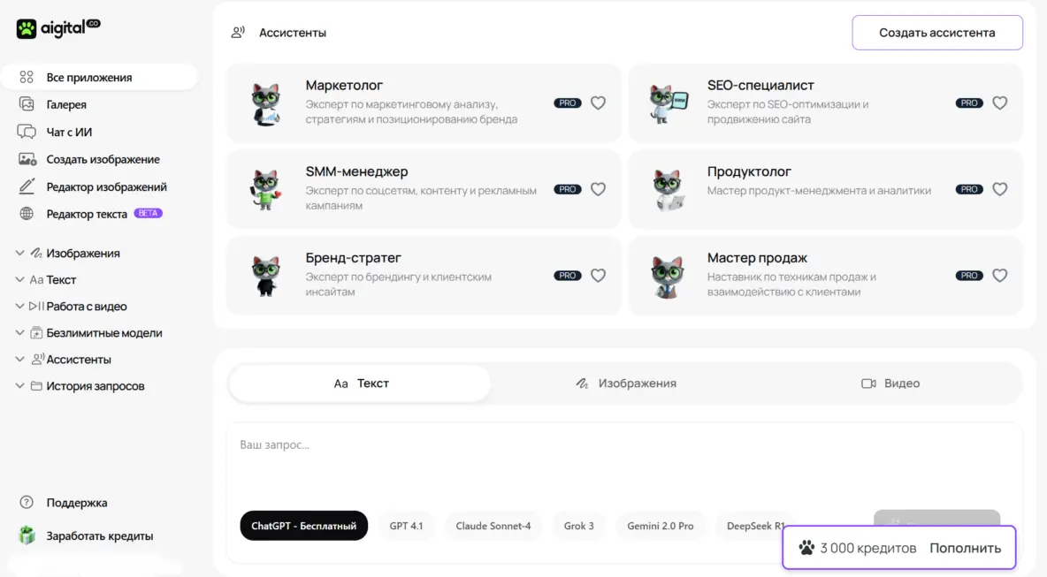Click the aigital paw logo
This screenshot has width=1047, height=577.
[27, 29]
